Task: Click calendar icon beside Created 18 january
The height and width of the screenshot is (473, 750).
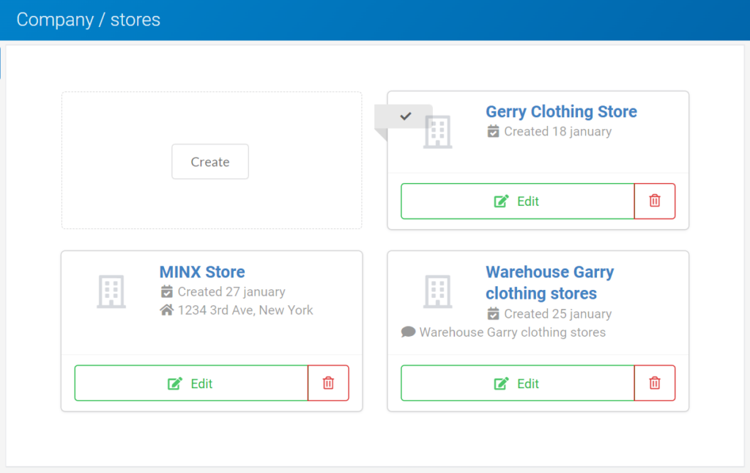Action: pos(493,131)
